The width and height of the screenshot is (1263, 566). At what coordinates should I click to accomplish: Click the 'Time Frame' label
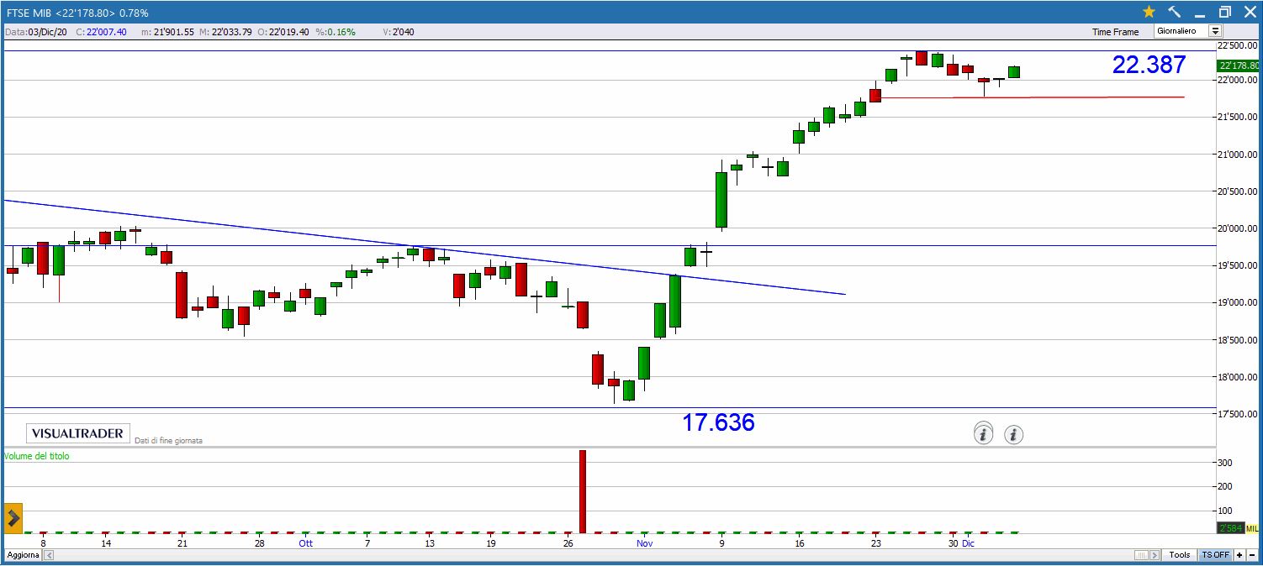pos(1115,32)
